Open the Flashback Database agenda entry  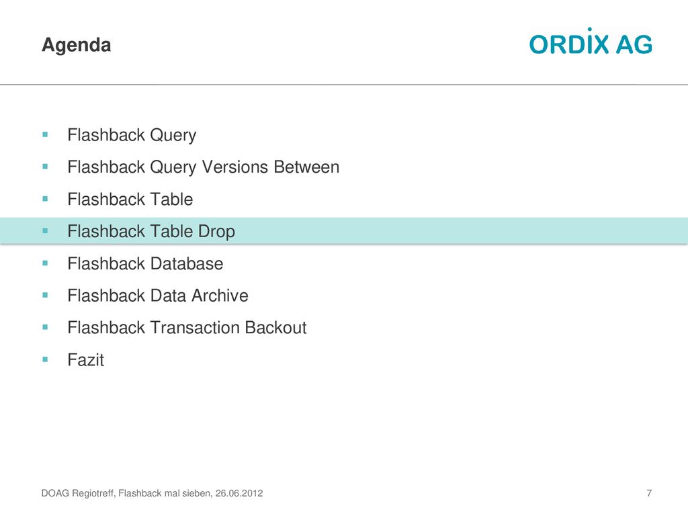[x=145, y=263]
